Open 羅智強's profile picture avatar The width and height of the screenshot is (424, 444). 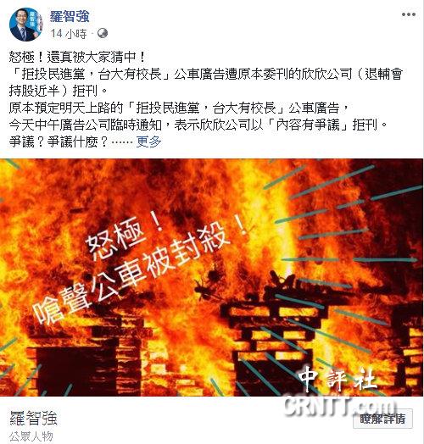(x=25, y=25)
